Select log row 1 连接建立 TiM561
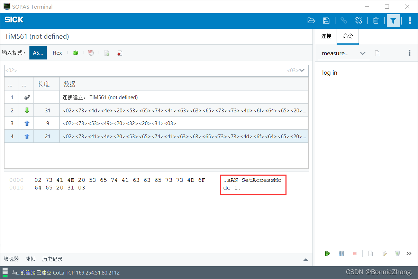Viewport: 418px width, 279px height. [x=156, y=97]
